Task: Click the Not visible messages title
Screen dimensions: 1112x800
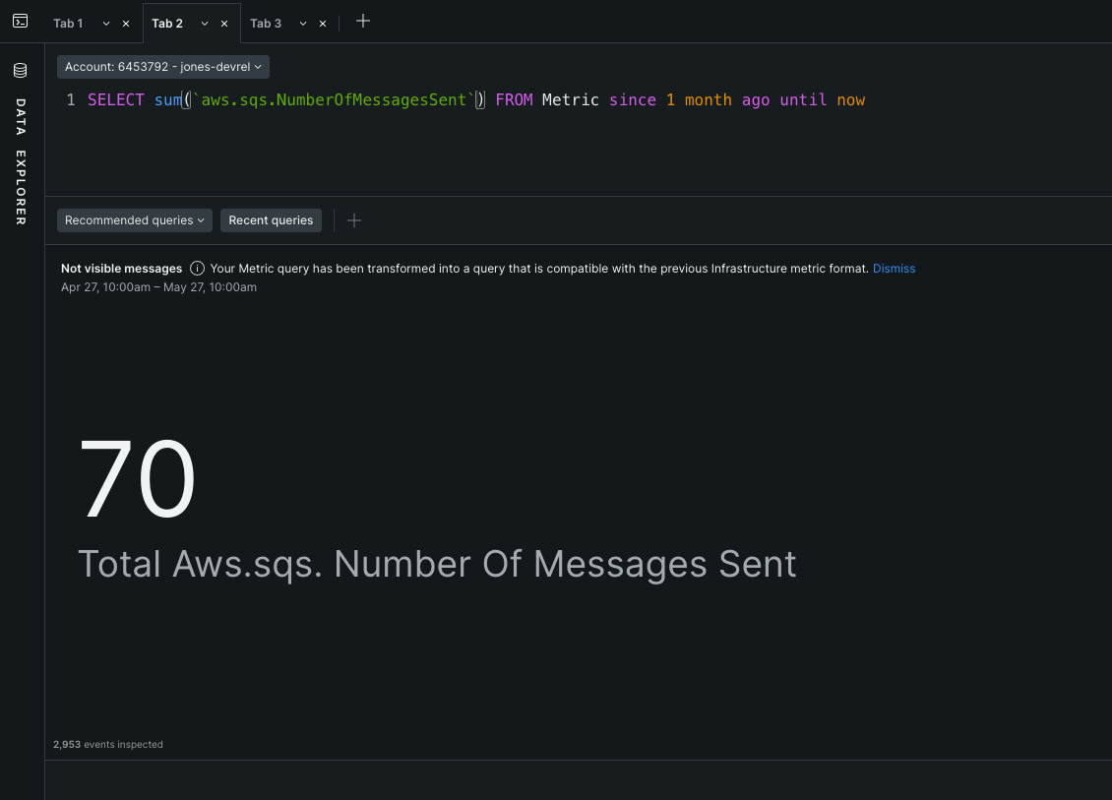Action: [x=121, y=268]
